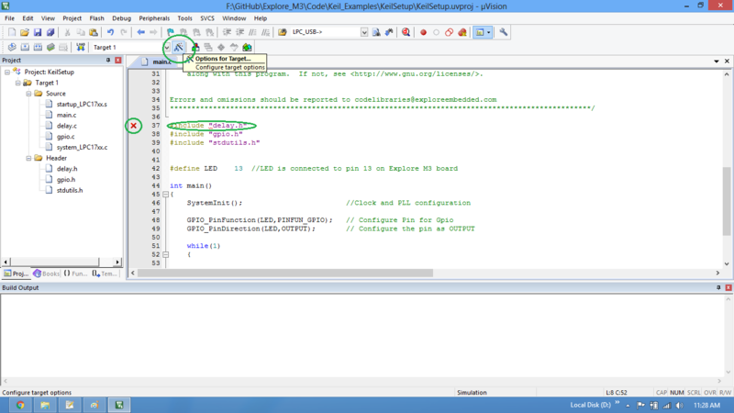Open the editor tab list dropdown
The height and width of the screenshot is (413, 734).
(717, 61)
